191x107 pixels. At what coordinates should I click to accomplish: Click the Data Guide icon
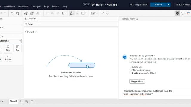point(183,13)
